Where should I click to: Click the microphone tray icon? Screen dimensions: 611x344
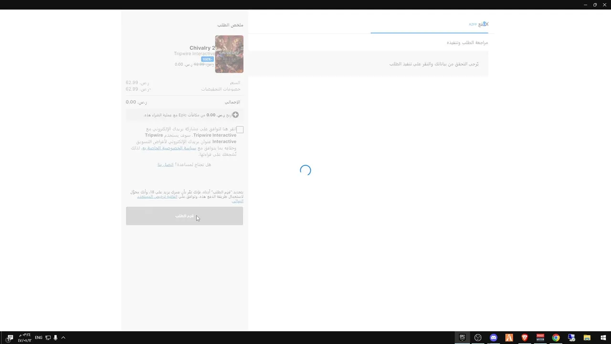[55, 338]
